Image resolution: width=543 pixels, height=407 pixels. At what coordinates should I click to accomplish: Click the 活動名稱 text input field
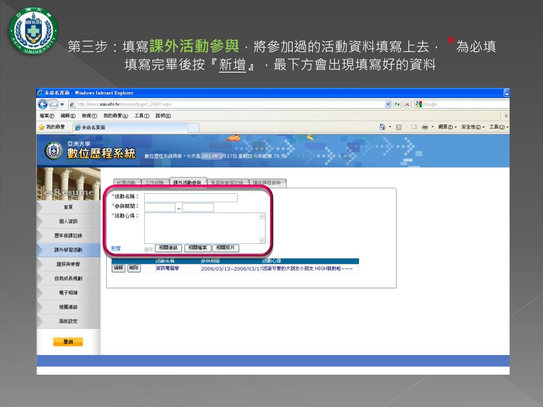191,198
